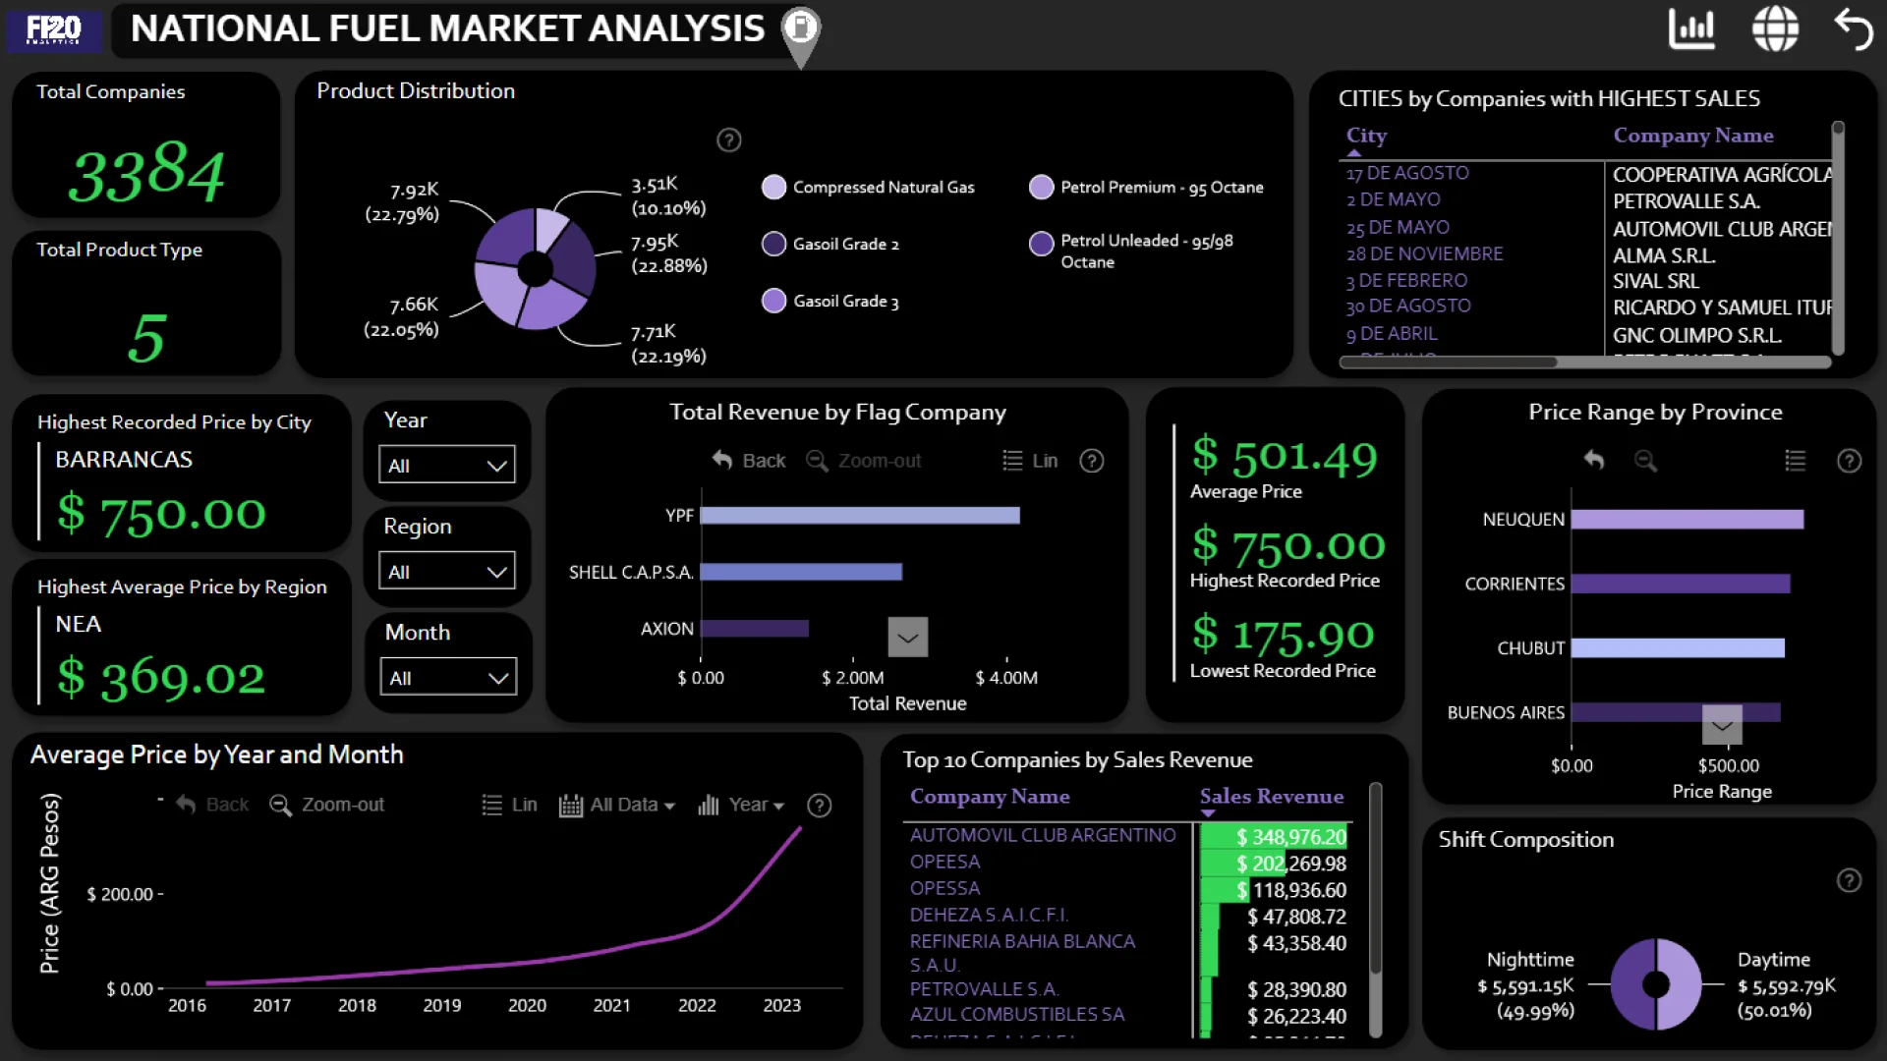This screenshot has width=1887, height=1061.
Task: Select AZUL COMBUSTIBLES SA row
Action: [1017, 1014]
